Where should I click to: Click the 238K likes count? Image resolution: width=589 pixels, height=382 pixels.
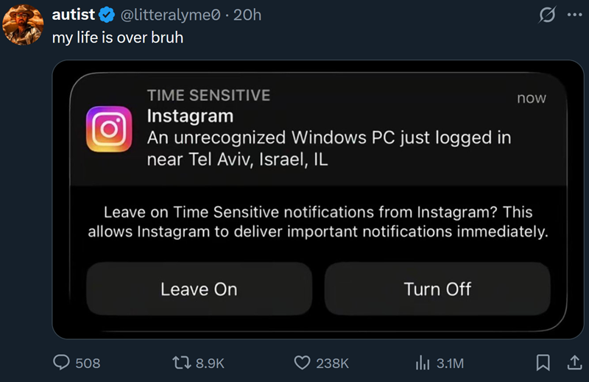[332, 363]
